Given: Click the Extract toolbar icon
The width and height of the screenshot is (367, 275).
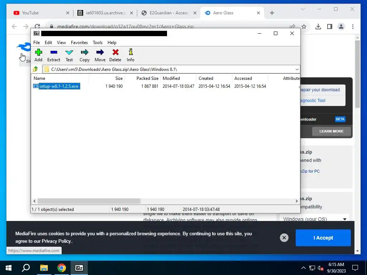Looking at the screenshot, I should [x=54, y=55].
